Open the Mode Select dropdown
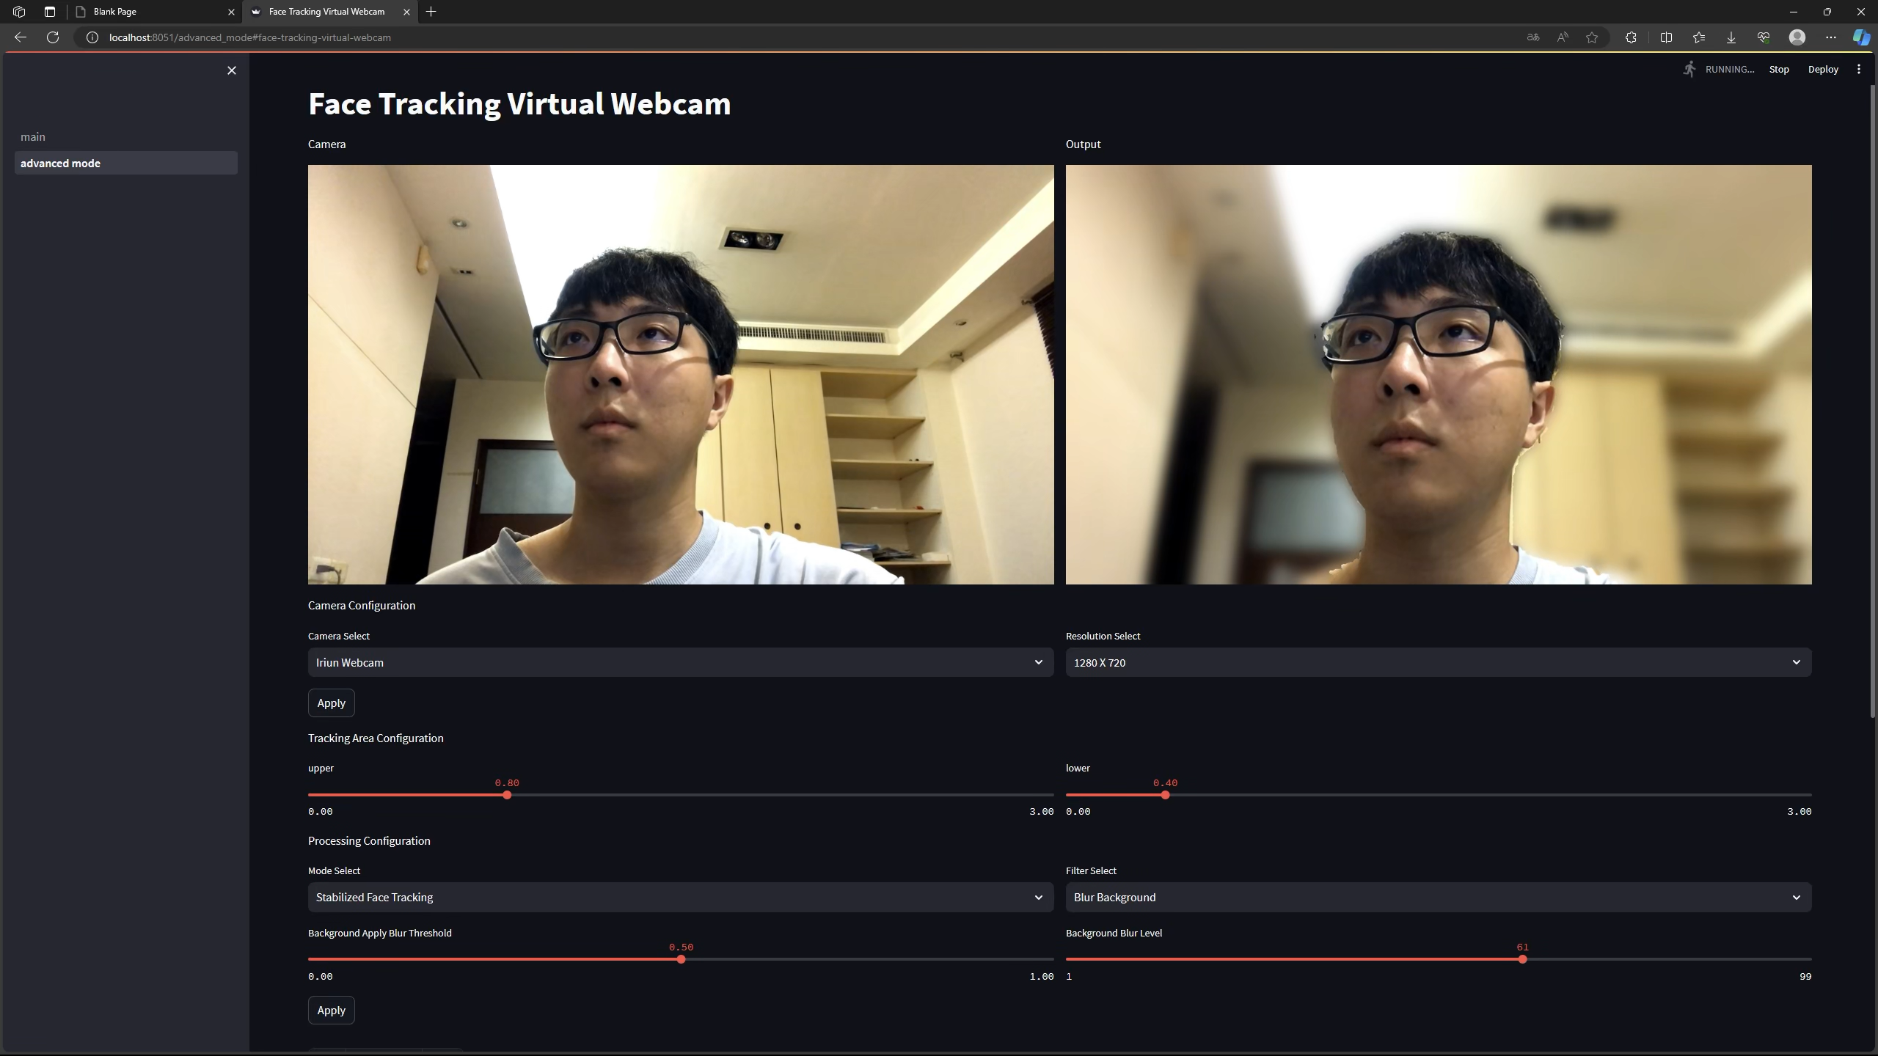This screenshot has height=1056, width=1878. 680,897
